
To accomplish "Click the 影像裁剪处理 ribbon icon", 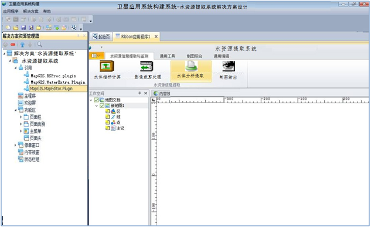I will click(x=147, y=66).
